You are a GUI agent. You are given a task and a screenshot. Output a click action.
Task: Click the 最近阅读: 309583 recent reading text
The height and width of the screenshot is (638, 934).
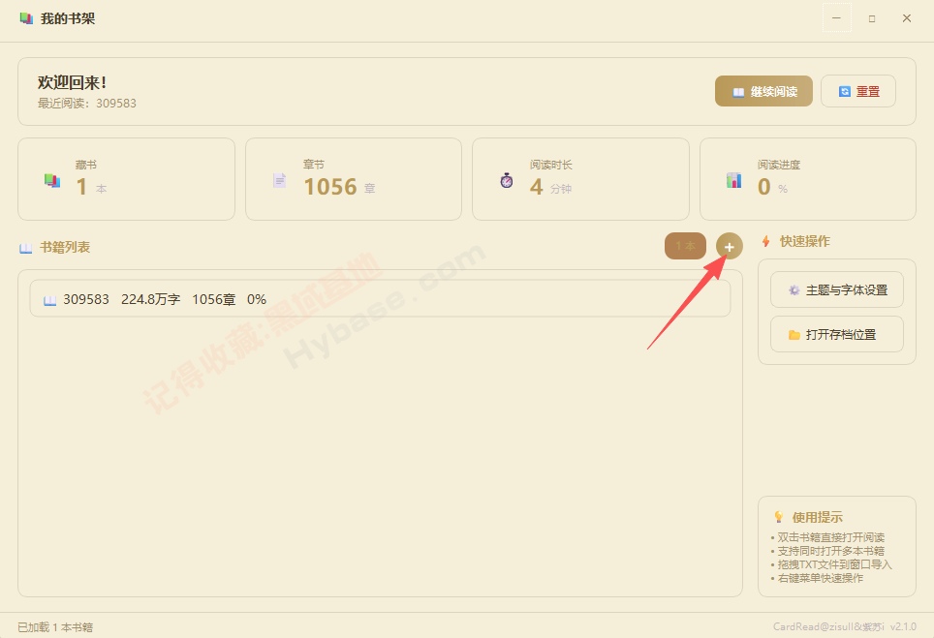click(87, 103)
